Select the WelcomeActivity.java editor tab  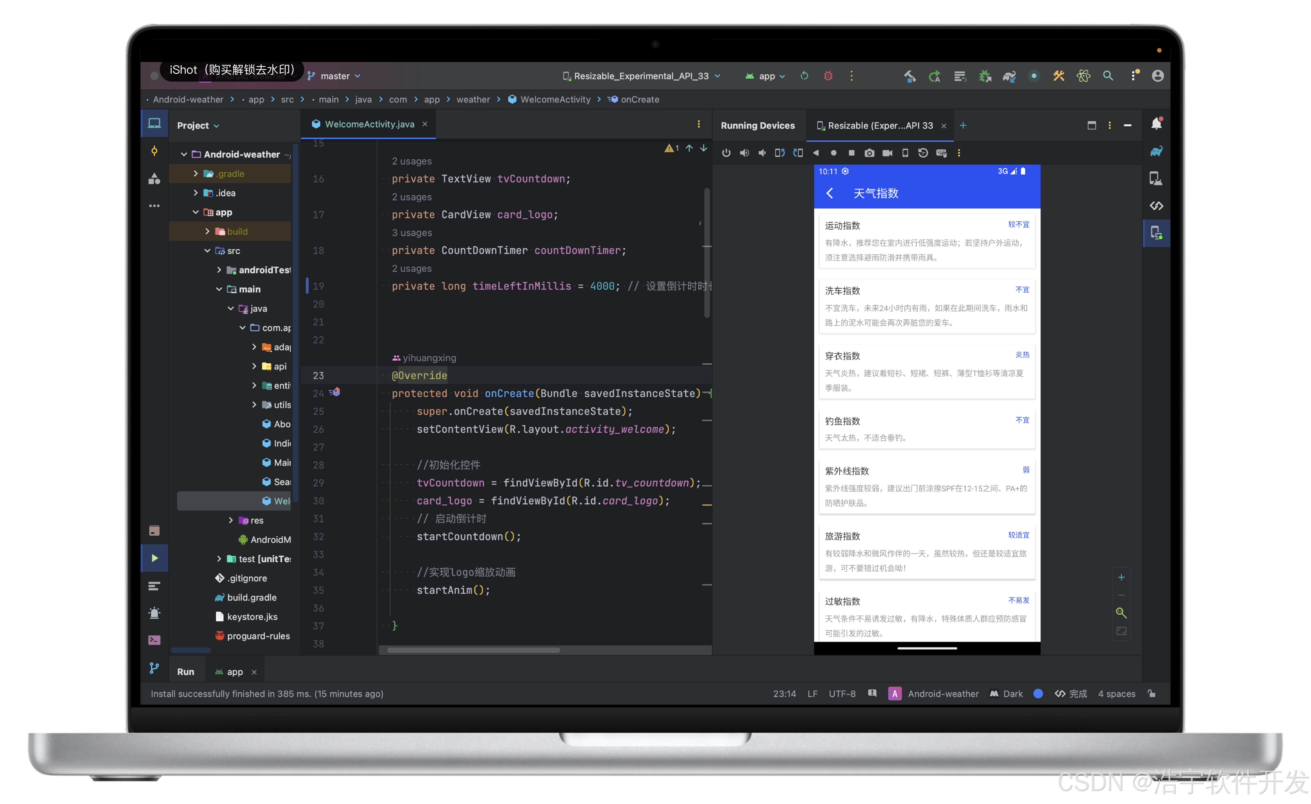369,124
